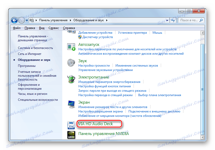Open the Звук heading

pos(82,61)
